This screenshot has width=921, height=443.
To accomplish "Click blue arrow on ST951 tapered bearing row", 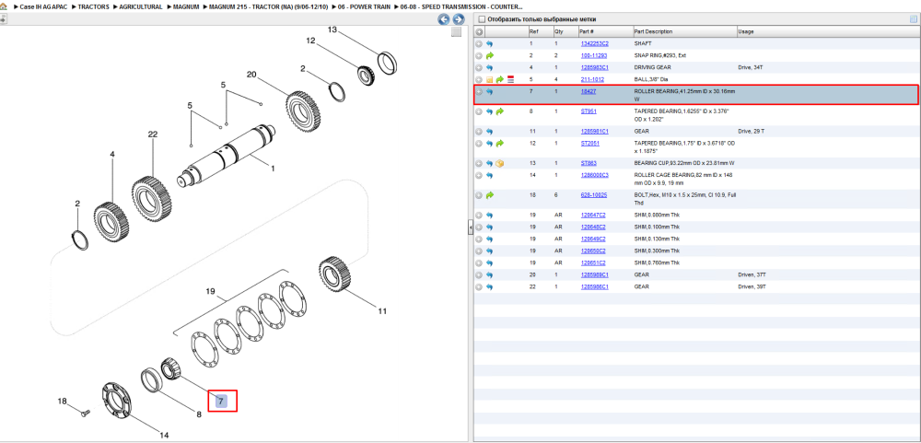I will pyautogui.click(x=489, y=111).
